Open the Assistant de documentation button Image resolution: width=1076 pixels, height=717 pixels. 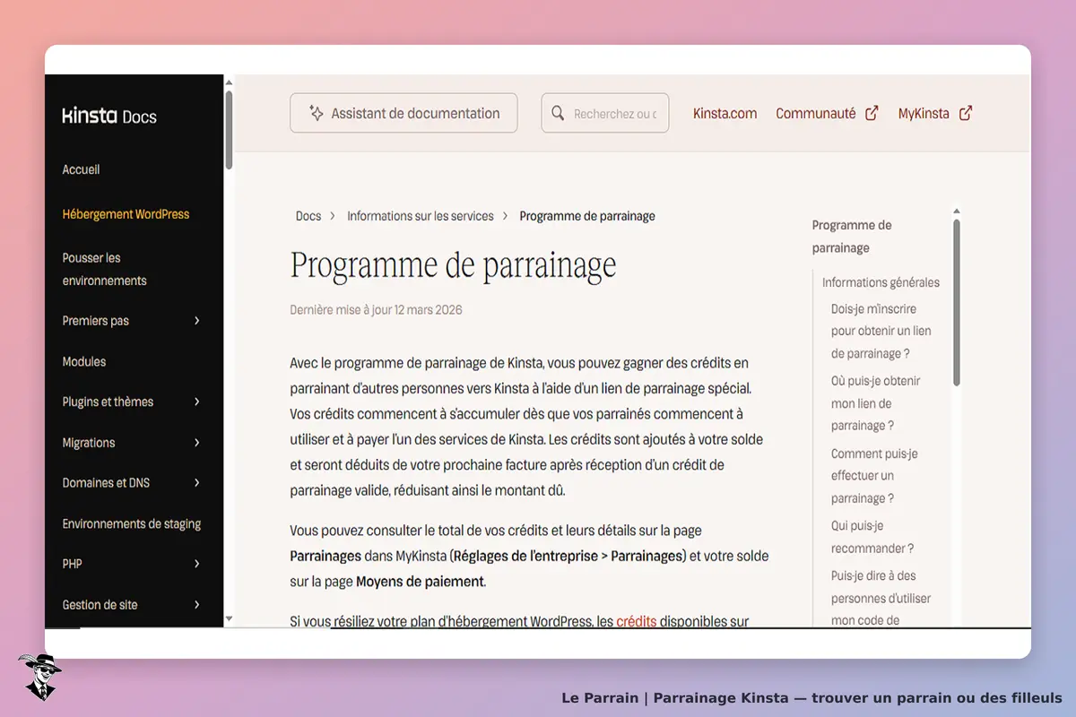point(403,113)
